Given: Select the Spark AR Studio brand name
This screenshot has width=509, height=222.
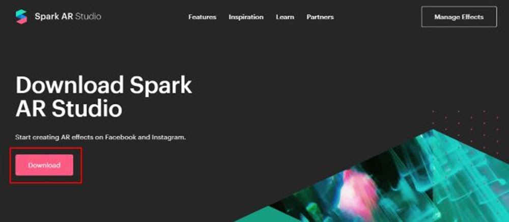Looking at the screenshot, I should pyautogui.click(x=68, y=17).
